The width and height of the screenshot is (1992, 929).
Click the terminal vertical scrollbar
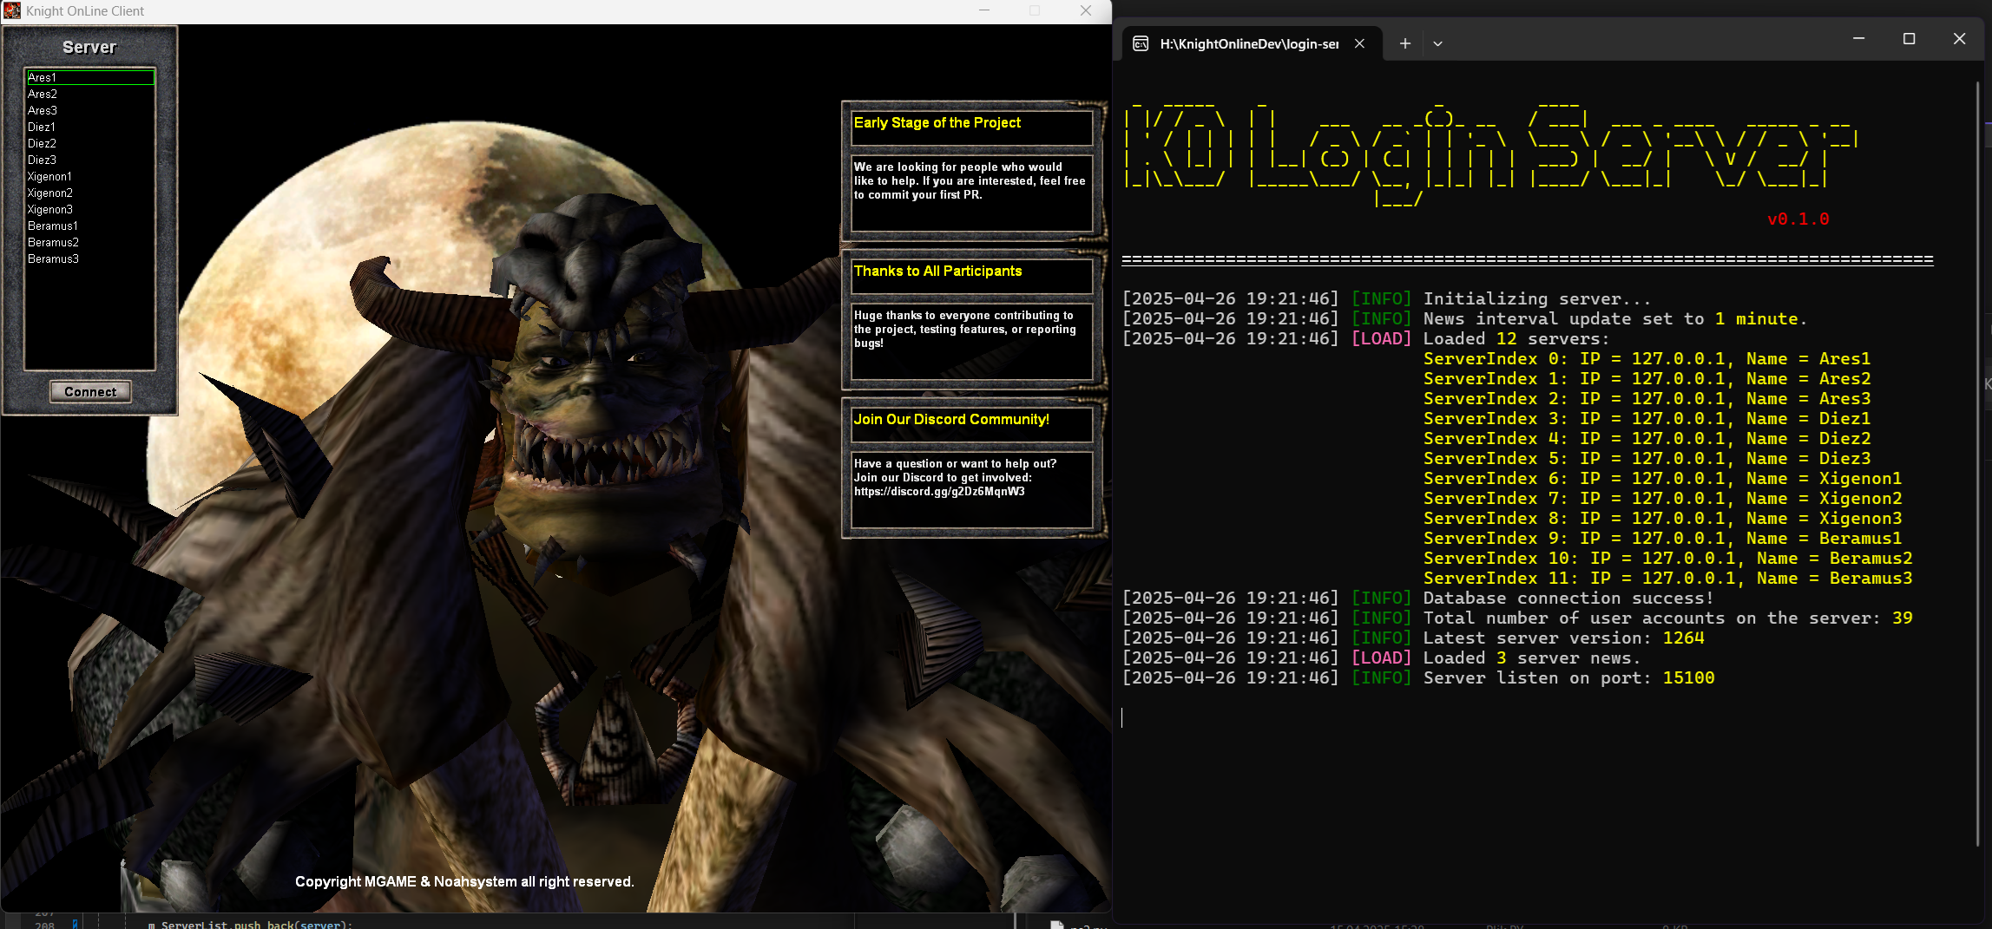(x=1977, y=434)
